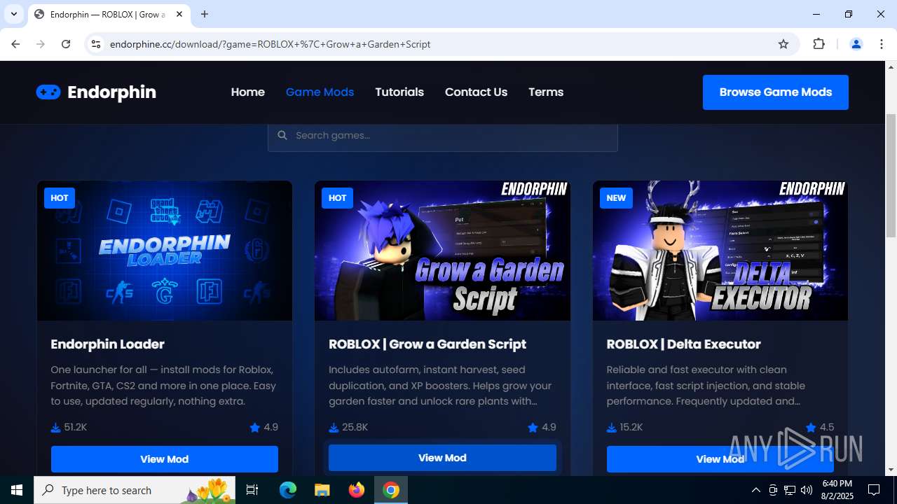Go back with the browser back arrow
897x504 pixels.
click(15, 44)
